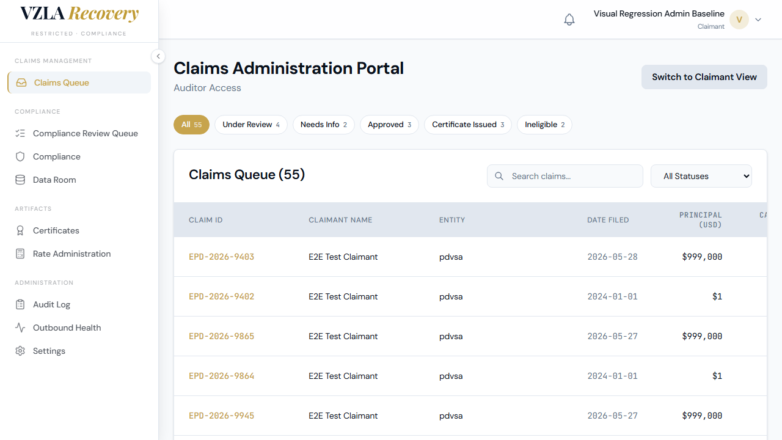Click the Entity column header
This screenshot has width=782, height=440.
click(x=452, y=220)
